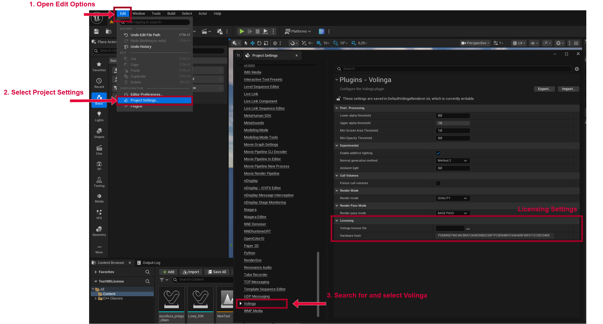603x324 pixels.
Task: Select the rotate gizmo tool
Action: click(259, 43)
